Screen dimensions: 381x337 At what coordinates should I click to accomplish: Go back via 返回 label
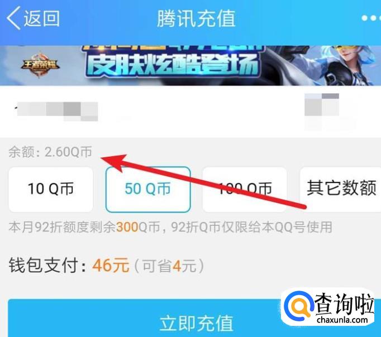[x=42, y=18]
